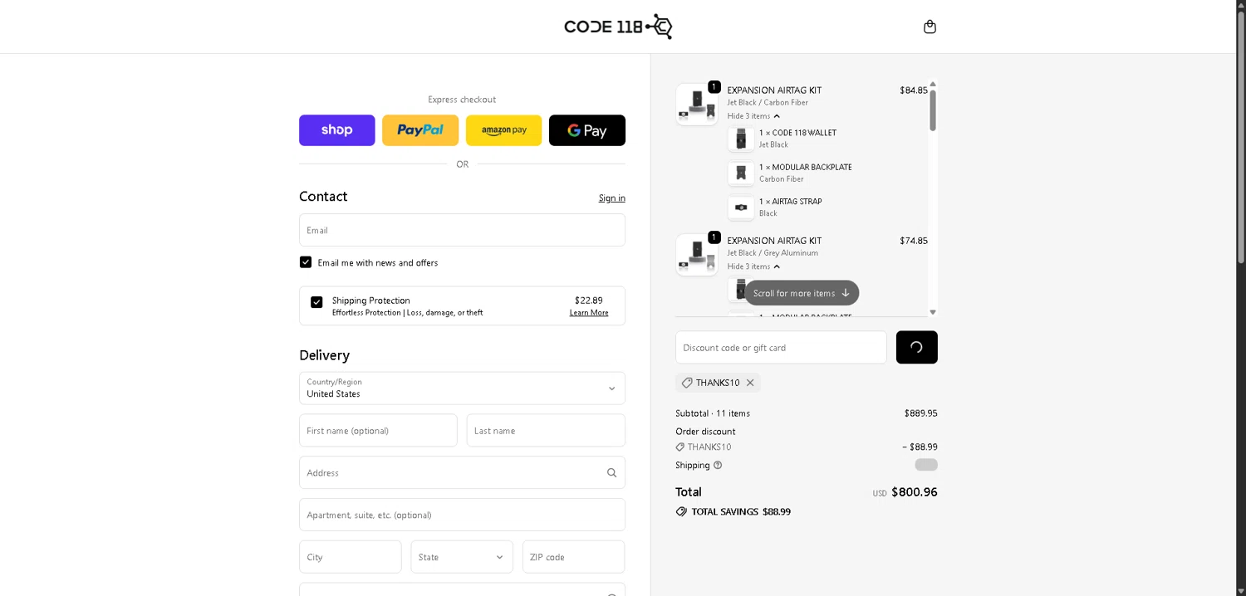Viewport: 1246px width, 596px height.
Task: Remove the THANKS10 discount code
Action: click(750, 383)
